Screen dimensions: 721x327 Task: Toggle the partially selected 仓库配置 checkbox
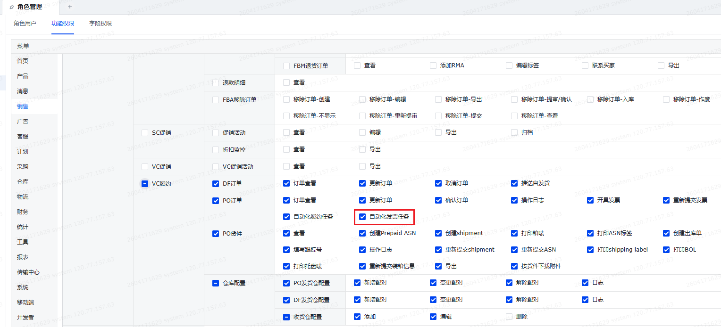coord(216,283)
